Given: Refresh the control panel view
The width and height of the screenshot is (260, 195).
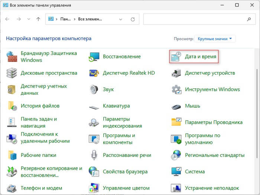Looking at the screenshot, I should point(133,19).
